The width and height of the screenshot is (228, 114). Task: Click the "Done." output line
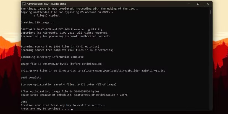pos(25,102)
